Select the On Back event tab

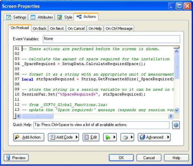(39, 28)
